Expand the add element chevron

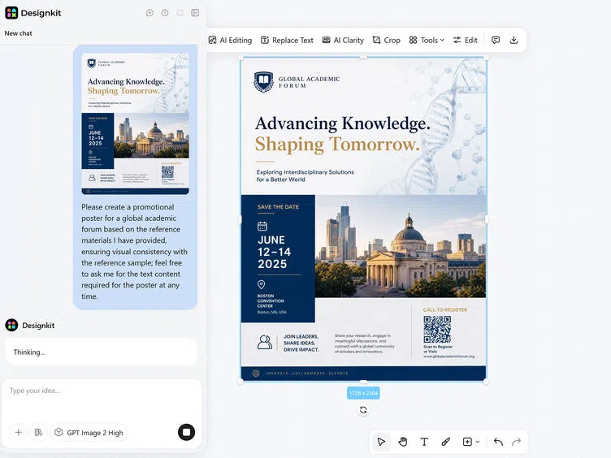click(478, 442)
